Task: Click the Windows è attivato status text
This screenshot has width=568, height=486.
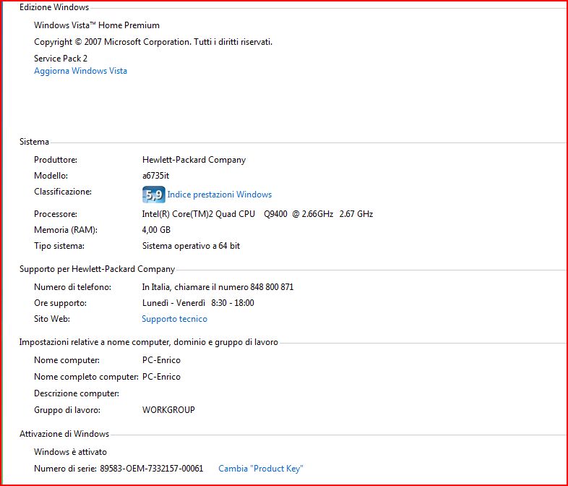Action: (x=70, y=452)
